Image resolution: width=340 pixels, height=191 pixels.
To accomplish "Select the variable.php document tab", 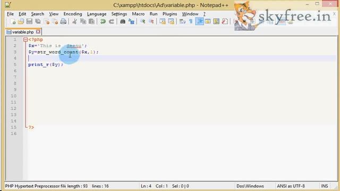I will 23,32.
